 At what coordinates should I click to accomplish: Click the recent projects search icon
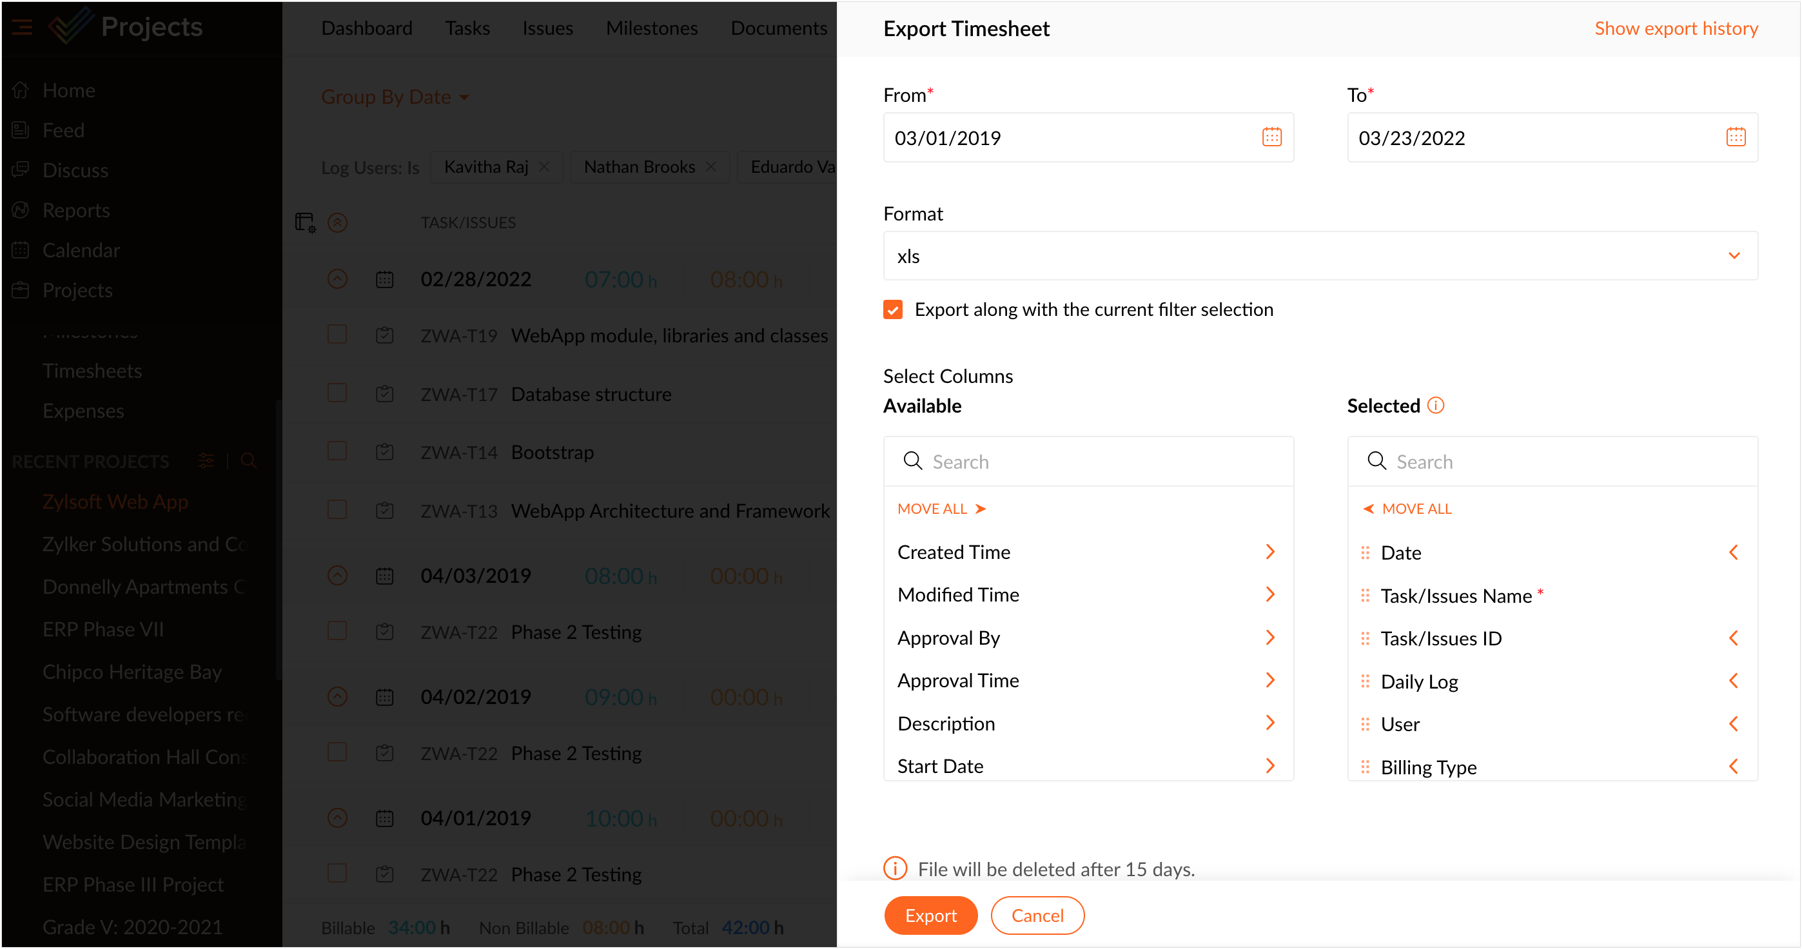coord(248,461)
